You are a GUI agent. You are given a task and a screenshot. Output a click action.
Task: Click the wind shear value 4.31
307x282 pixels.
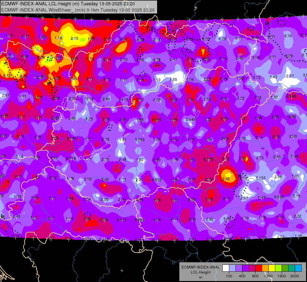coord(124,39)
